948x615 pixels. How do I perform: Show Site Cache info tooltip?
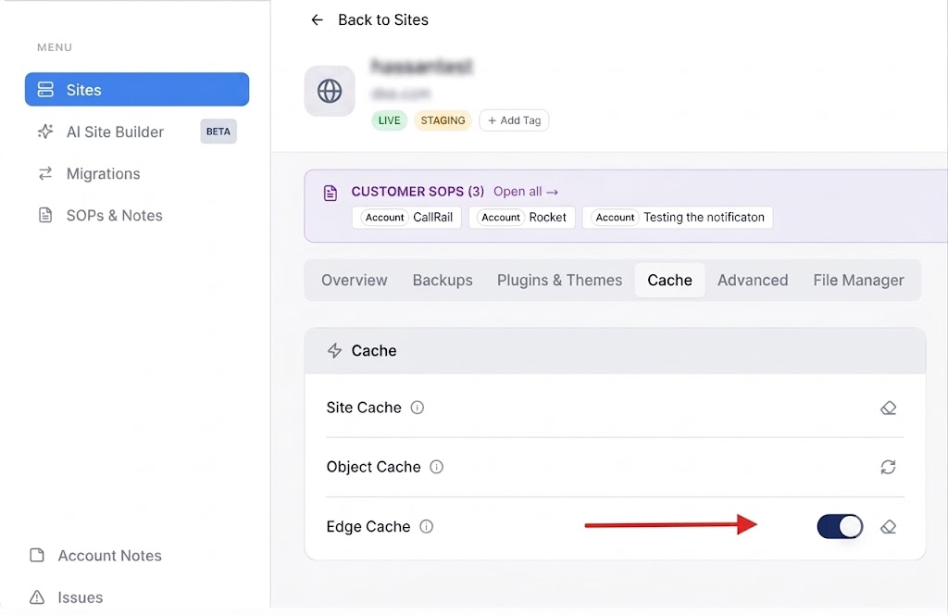418,408
